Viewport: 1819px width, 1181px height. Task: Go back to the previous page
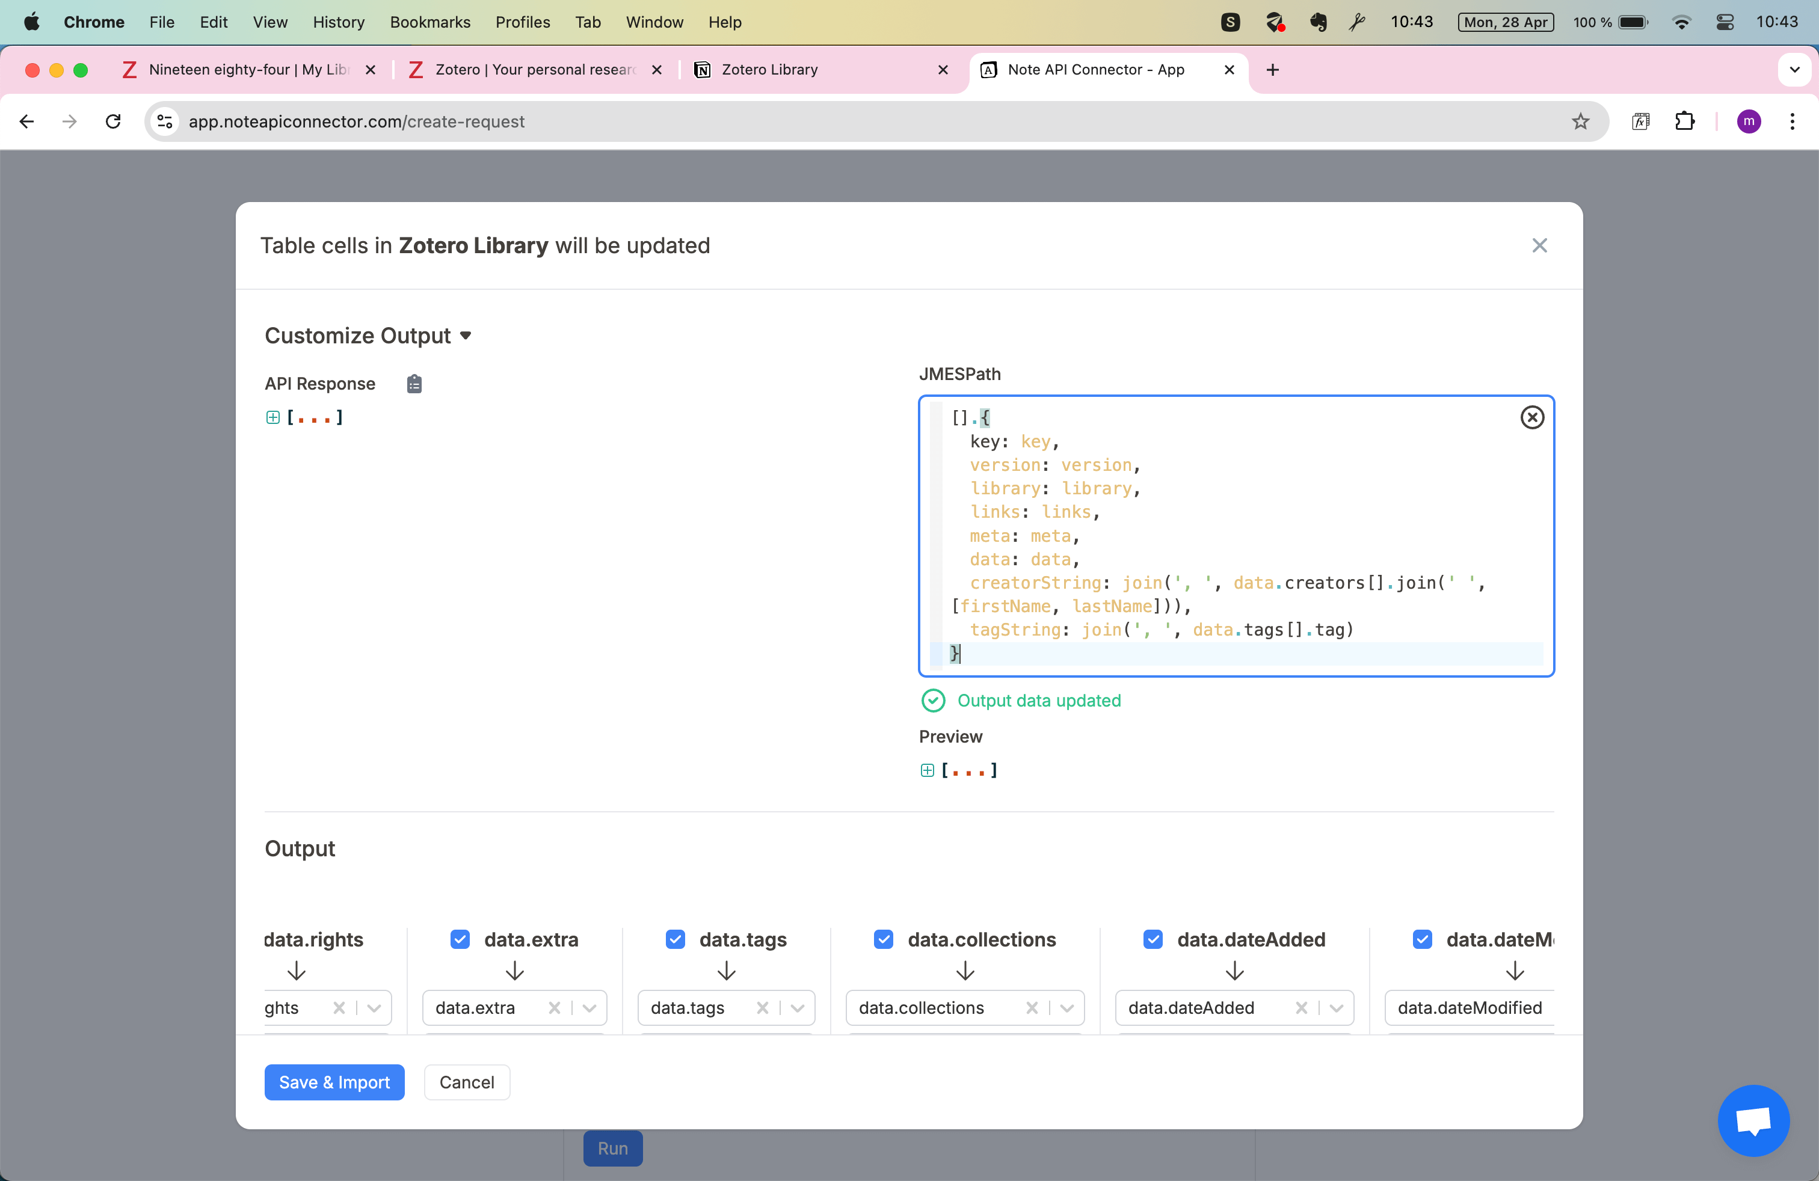click(26, 121)
